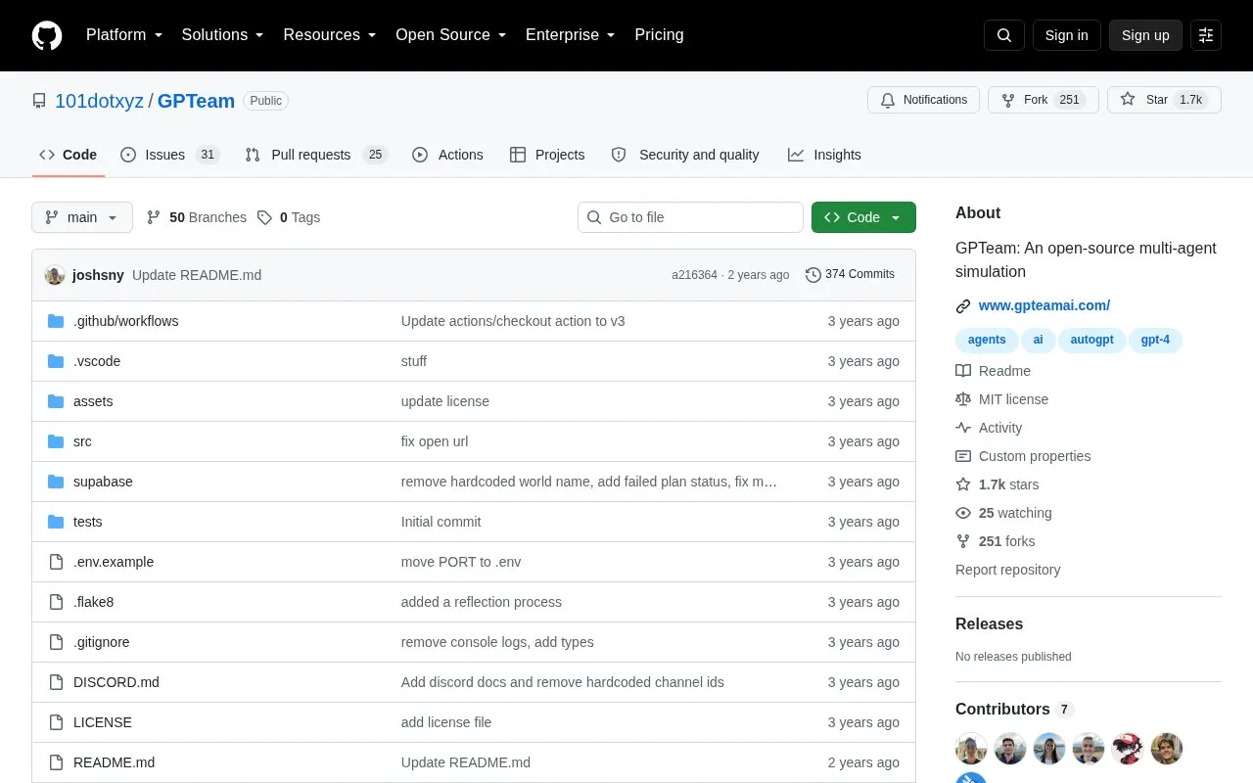Switch to the Pull requests tab

(316, 155)
